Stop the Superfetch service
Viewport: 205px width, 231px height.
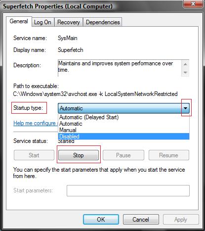coord(79,155)
